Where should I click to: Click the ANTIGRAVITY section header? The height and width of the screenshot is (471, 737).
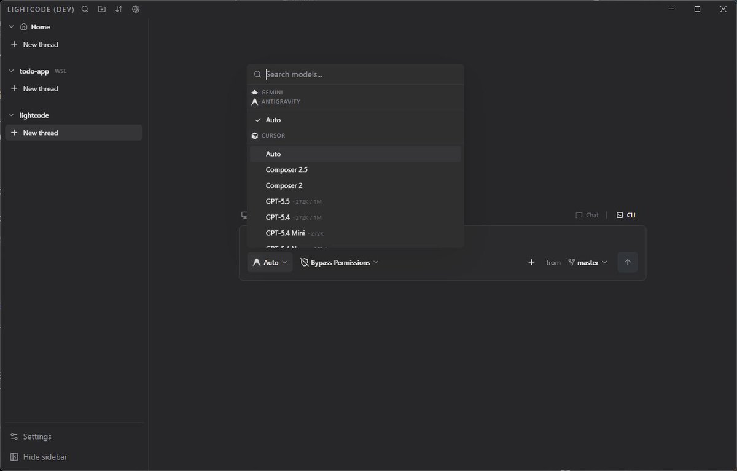pos(281,102)
